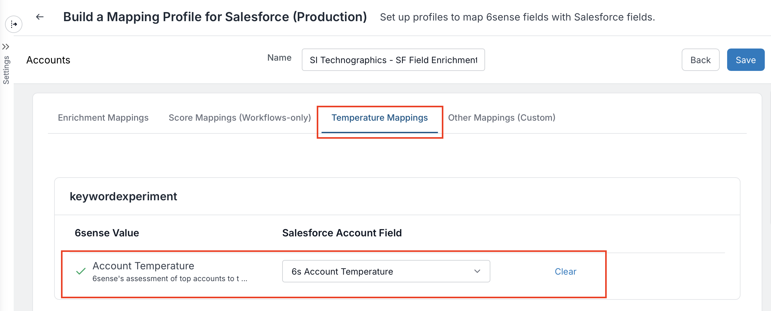Image resolution: width=771 pixels, height=311 pixels.
Task: Open Score Mappings (Workflows-only) tab
Action: pyautogui.click(x=240, y=118)
